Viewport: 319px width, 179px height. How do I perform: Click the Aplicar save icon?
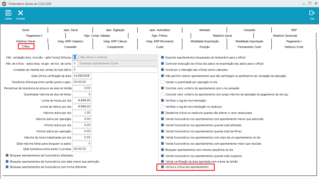coord(8,13)
